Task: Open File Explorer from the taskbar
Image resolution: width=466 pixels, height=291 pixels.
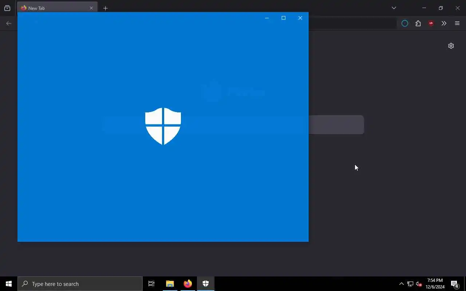Action: [x=170, y=284]
